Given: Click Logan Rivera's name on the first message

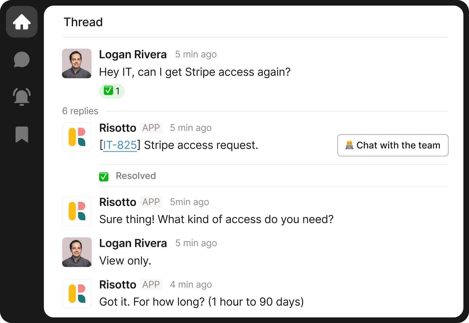Looking at the screenshot, I should [133, 54].
